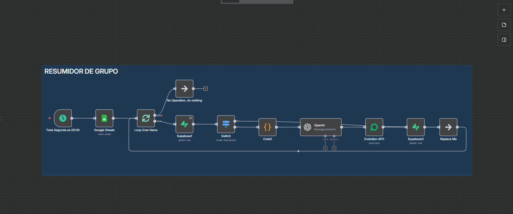513x214 pixels.
Task: Add a tool to the OpenAI node
Action: (325, 148)
